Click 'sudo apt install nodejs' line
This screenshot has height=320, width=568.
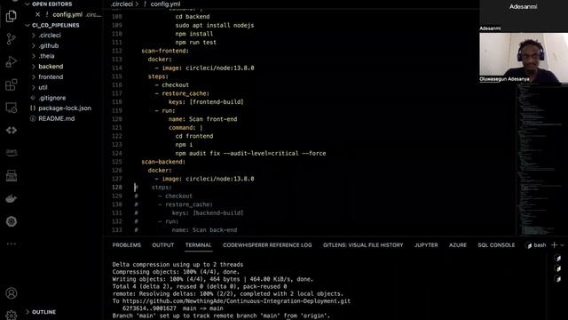click(215, 26)
